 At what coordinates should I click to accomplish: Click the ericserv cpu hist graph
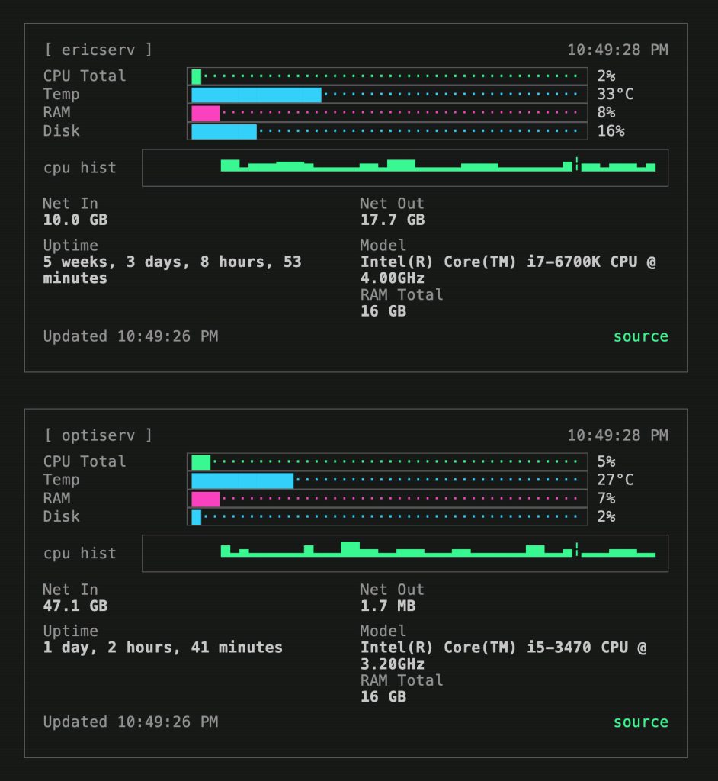[405, 168]
